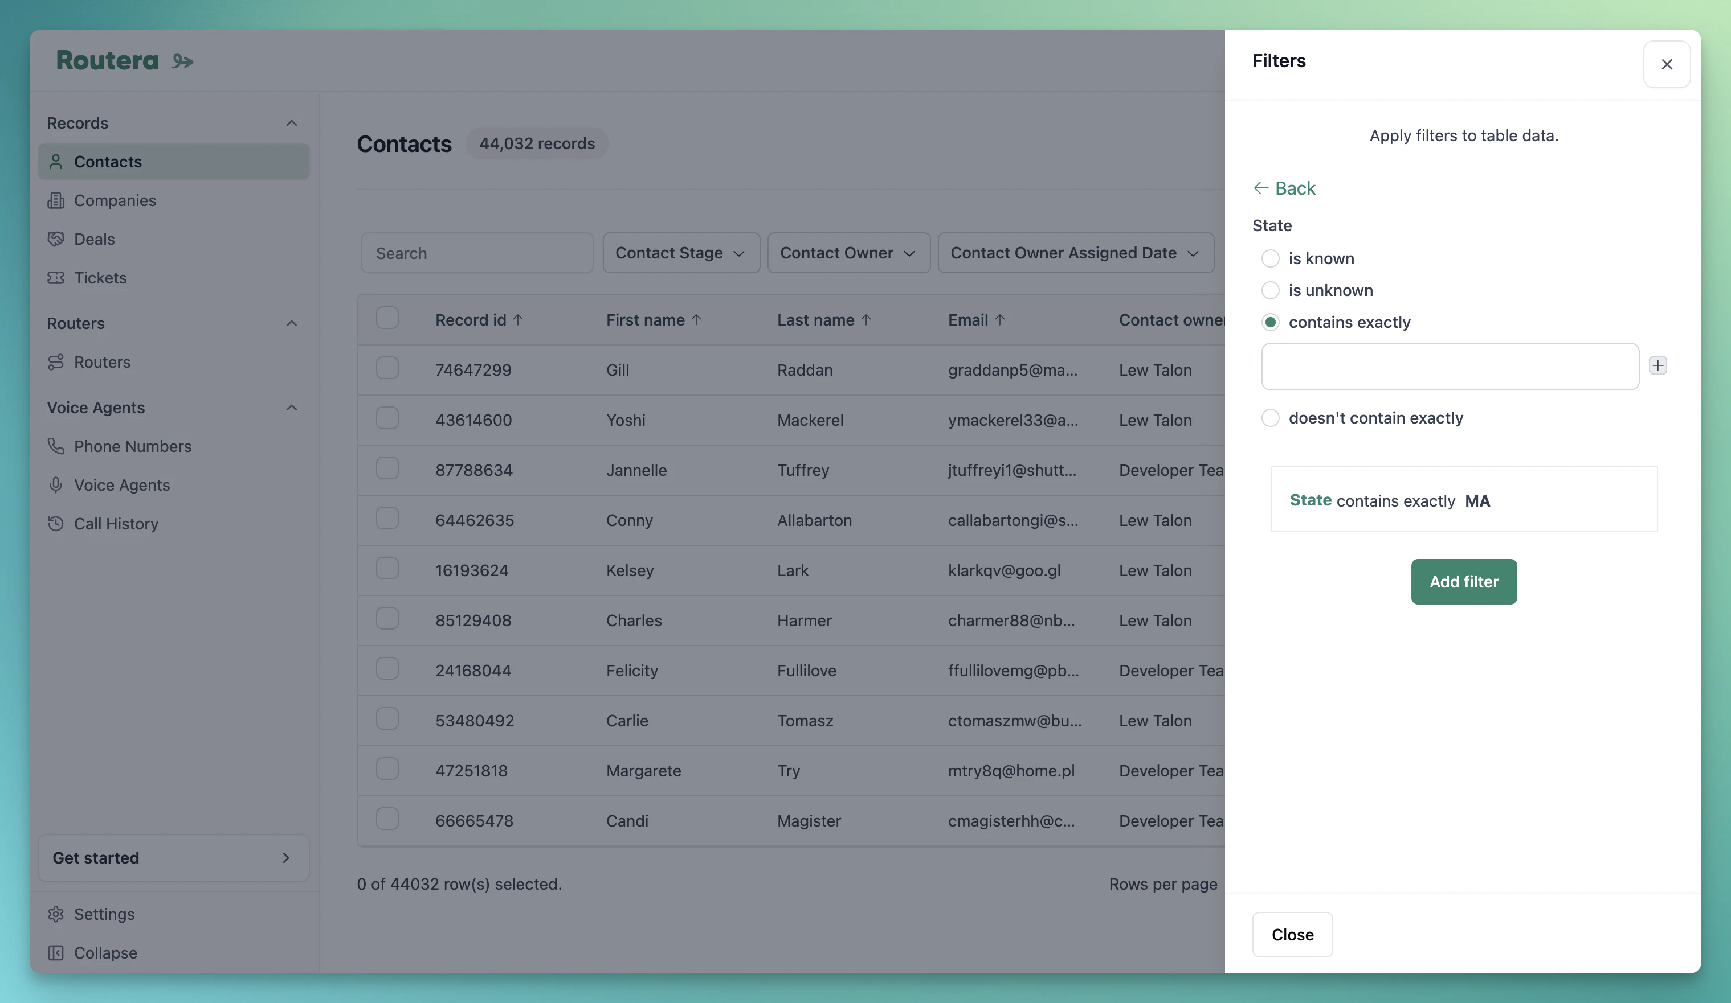This screenshot has width=1731, height=1003.
Task: Click the Routera logo arrow icon
Action: point(183,61)
